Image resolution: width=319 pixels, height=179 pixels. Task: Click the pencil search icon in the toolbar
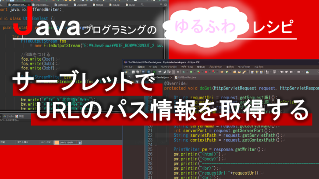tap(244, 72)
